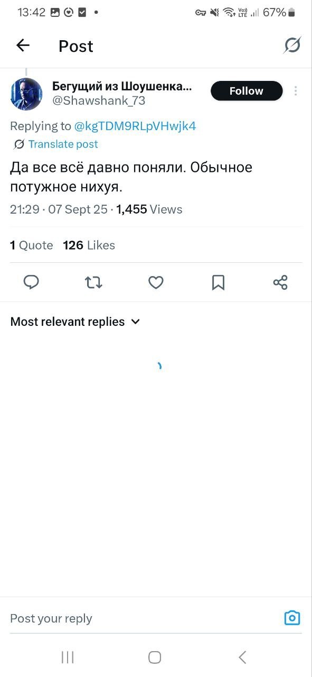View the 1 Quote list
The image size is (312, 677).
pos(32,245)
